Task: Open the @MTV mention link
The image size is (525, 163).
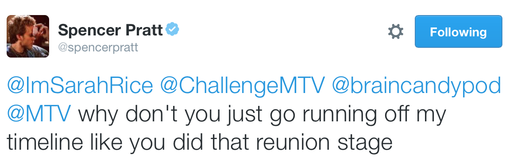Action: click(39, 114)
